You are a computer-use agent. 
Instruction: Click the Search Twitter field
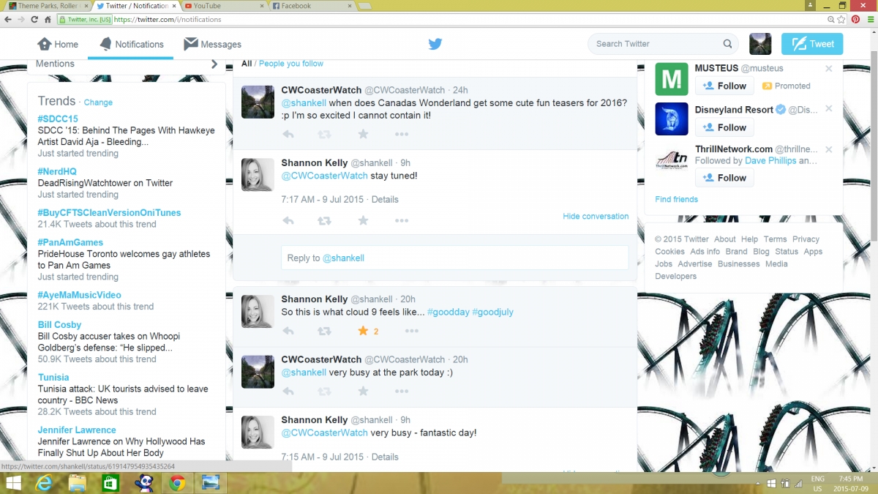pos(664,44)
